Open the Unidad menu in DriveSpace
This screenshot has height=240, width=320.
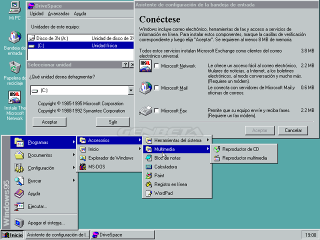coord(36,13)
